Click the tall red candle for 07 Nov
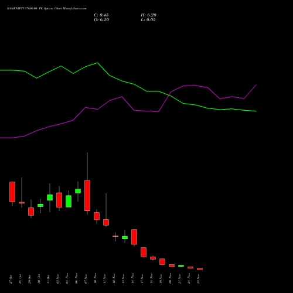The height and width of the screenshot is (293, 293). [x=87, y=195]
